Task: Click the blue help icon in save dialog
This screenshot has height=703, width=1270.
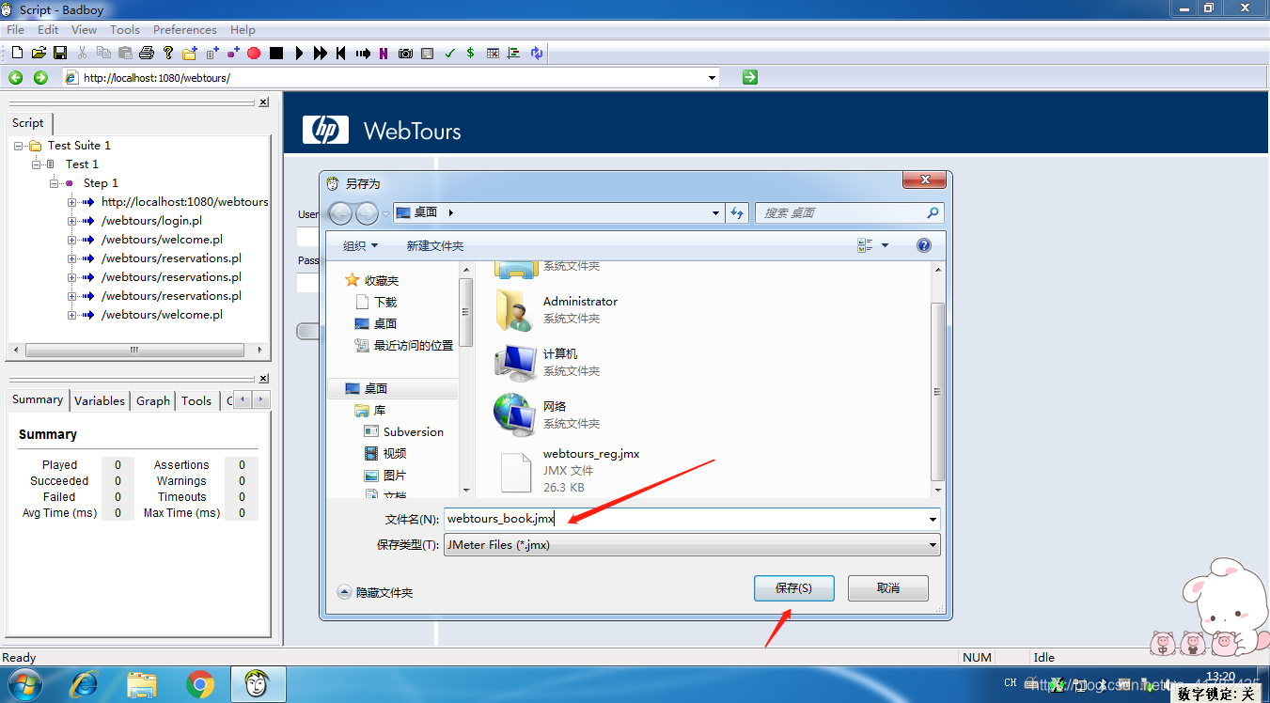Action: click(924, 245)
